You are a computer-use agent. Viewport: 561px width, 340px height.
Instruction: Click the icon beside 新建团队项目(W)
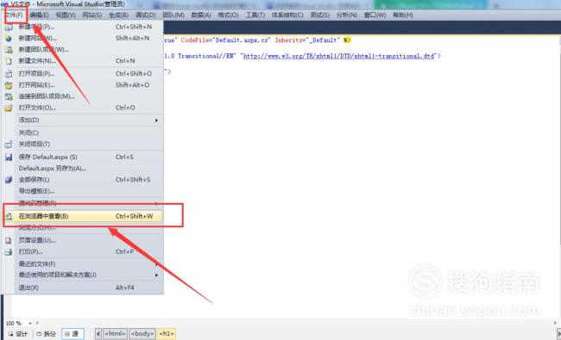(x=9, y=50)
